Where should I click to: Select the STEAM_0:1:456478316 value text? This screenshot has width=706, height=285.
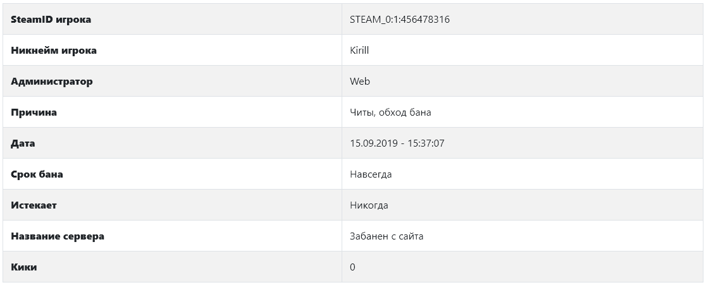coord(400,20)
